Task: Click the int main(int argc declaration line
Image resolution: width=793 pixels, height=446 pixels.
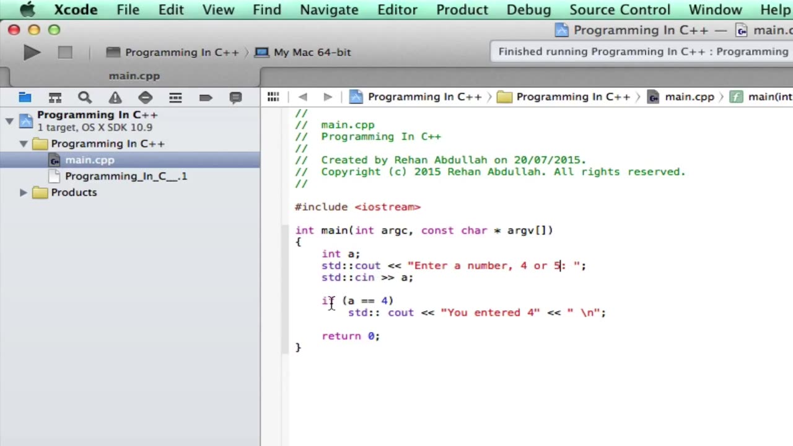Action: (x=424, y=230)
